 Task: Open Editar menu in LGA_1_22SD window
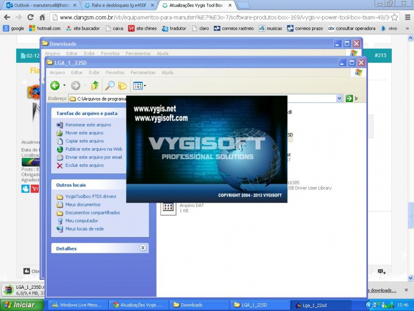[77, 73]
